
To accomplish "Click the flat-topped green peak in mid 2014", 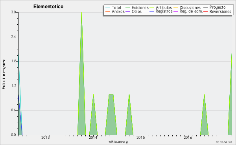I will 111,114.
